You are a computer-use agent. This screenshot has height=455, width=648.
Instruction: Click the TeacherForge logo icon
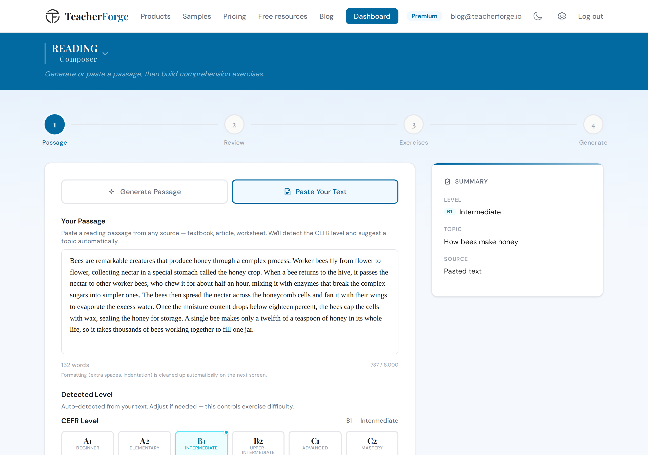pos(52,16)
